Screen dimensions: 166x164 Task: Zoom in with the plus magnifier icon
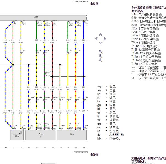pyautogui.click(x=100, y=56)
